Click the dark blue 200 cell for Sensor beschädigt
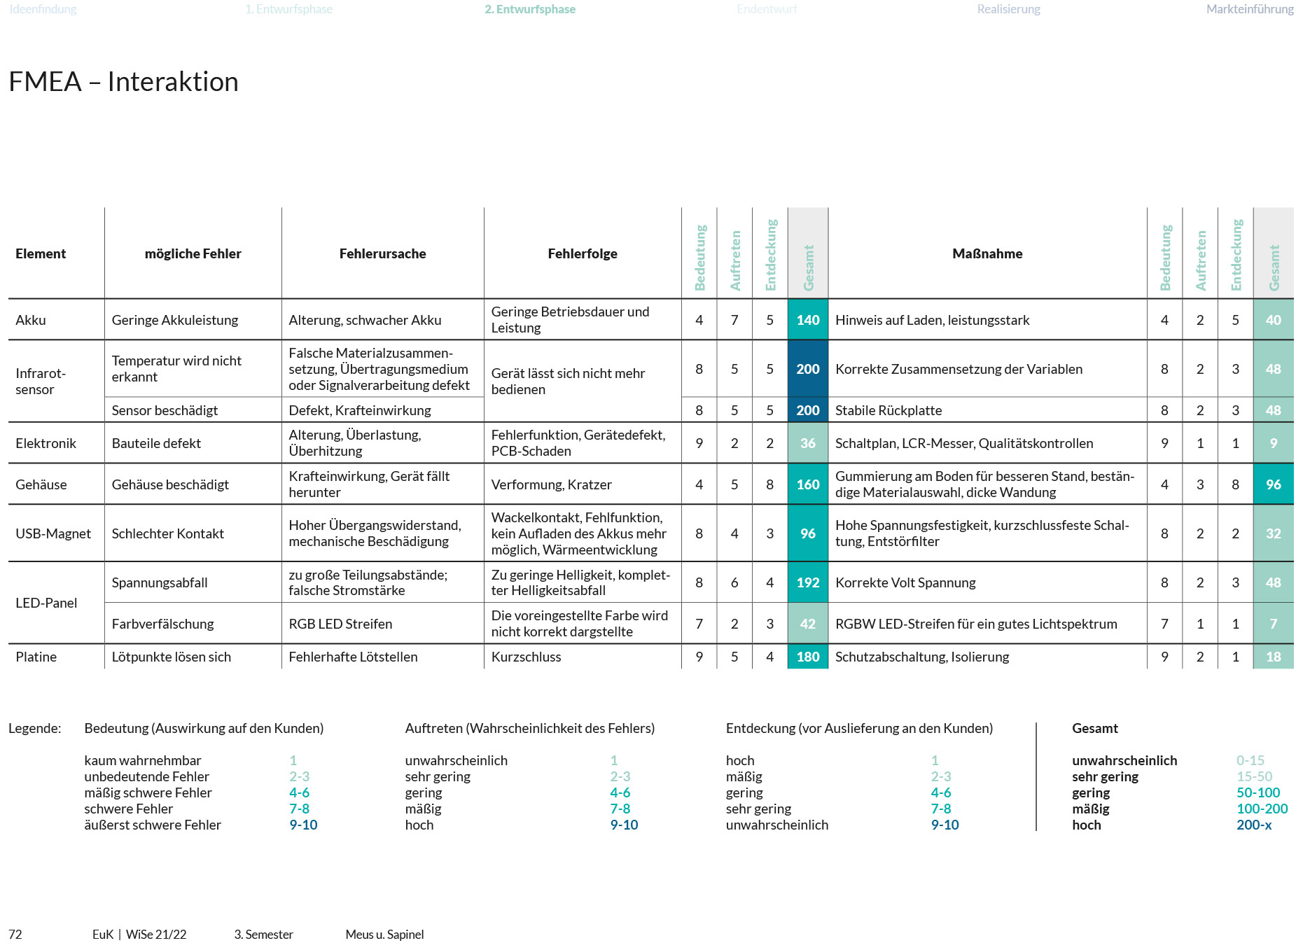The width and height of the screenshot is (1303, 943). pos(807,410)
